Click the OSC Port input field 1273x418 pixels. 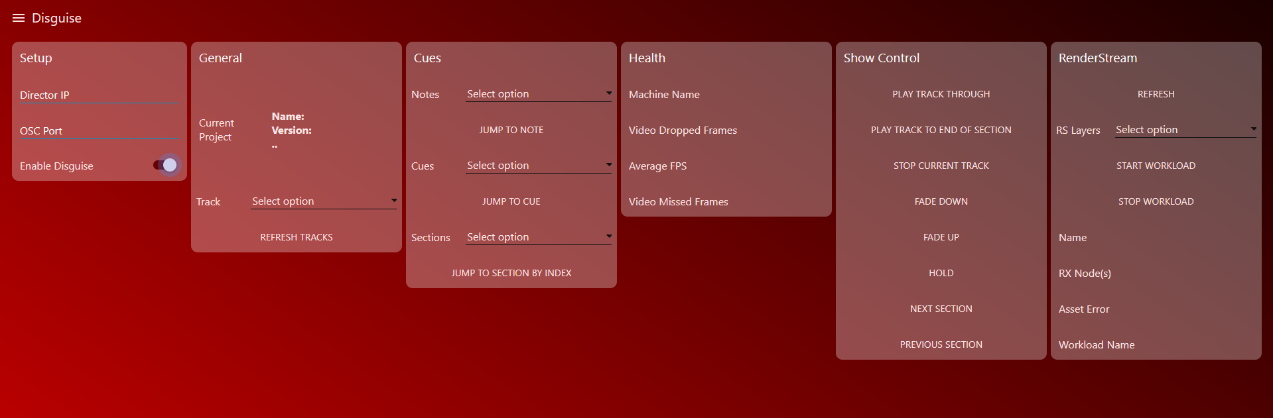point(100,131)
